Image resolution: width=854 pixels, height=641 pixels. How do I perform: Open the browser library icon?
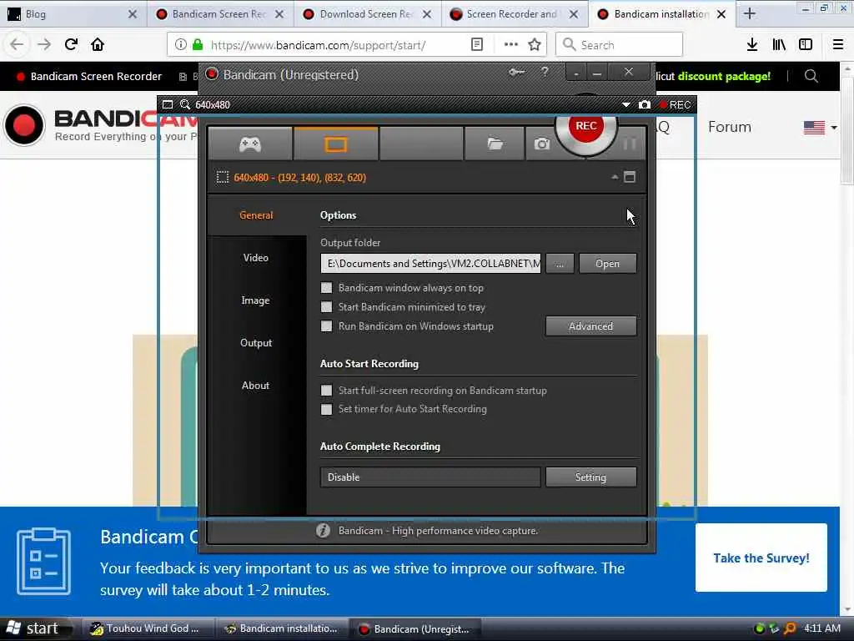coord(779,45)
